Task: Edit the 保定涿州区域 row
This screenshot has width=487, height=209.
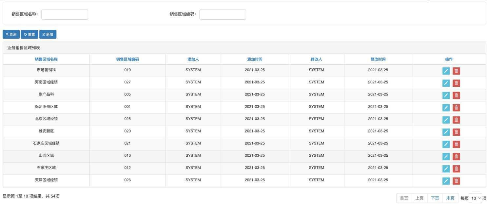Action: 446,108
